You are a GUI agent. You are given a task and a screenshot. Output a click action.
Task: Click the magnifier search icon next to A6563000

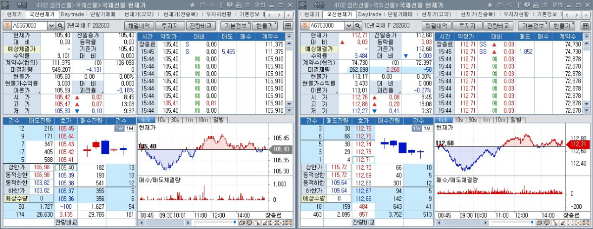[x=60, y=26]
